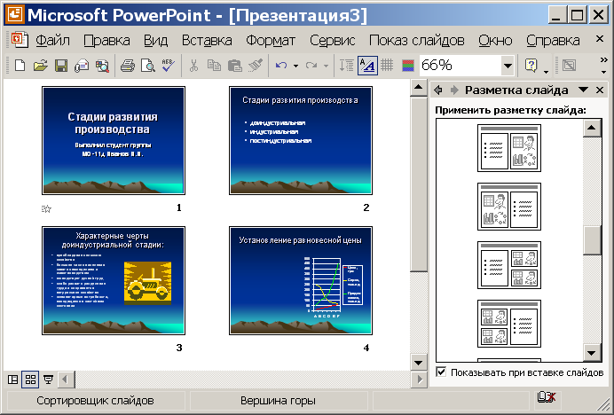
Task: Open the Файл menu
Action: coord(53,40)
